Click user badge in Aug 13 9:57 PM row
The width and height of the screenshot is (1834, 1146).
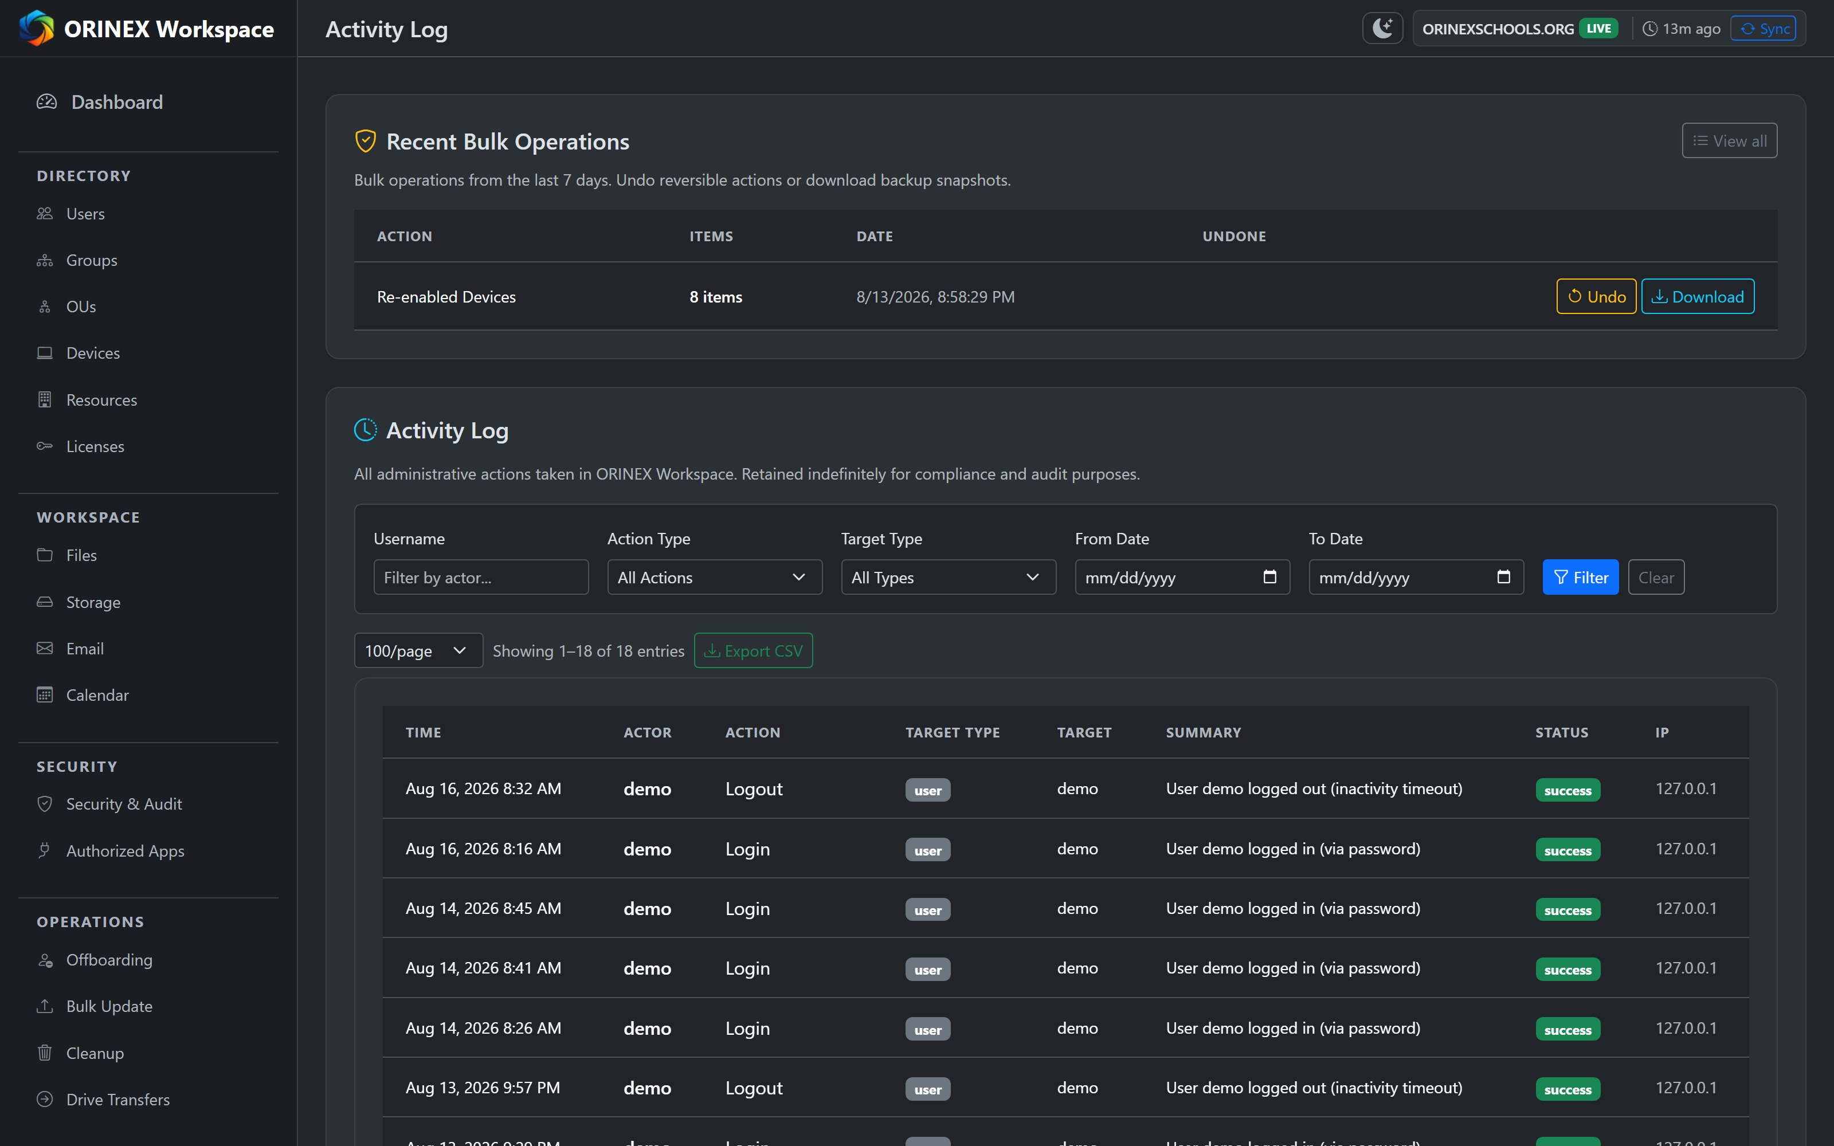(x=928, y=1089)
